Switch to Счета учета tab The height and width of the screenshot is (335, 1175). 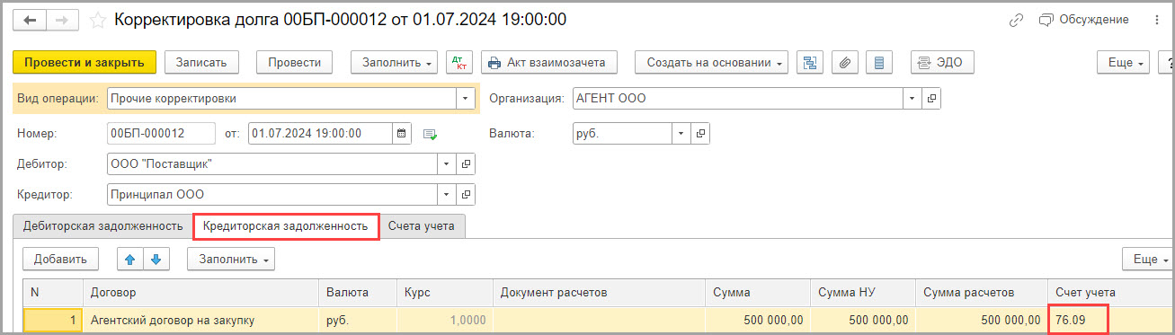click(422, 226)
